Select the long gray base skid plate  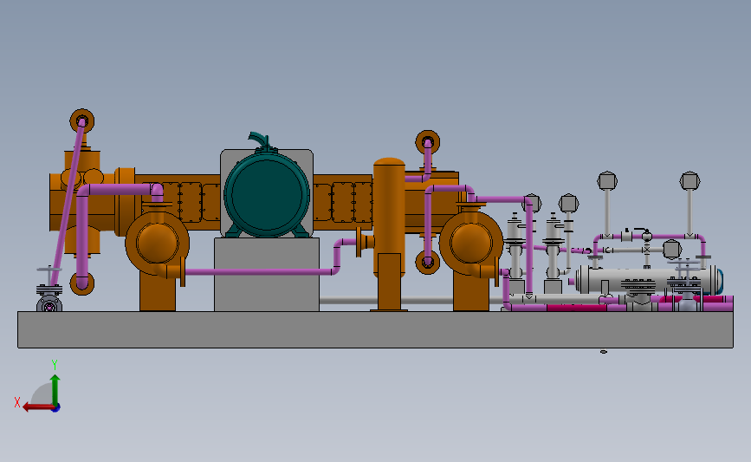[375, 329]
